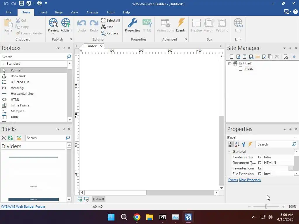This screenshot has width=299, height=224.
Task: Click the Find binoculars icon
Action: point(103,27)
